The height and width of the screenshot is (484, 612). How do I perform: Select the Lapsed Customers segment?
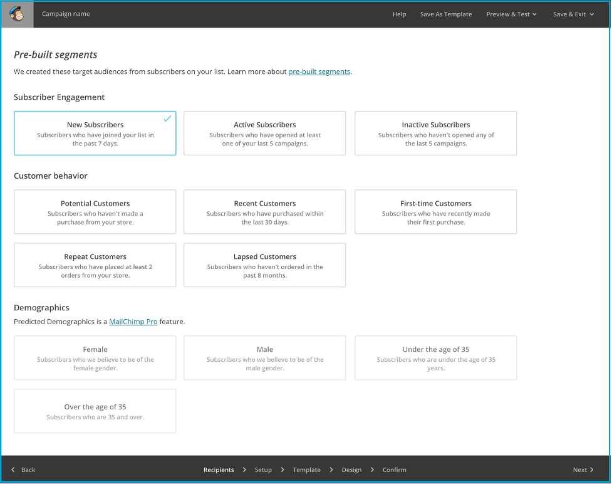pos(264,265)
